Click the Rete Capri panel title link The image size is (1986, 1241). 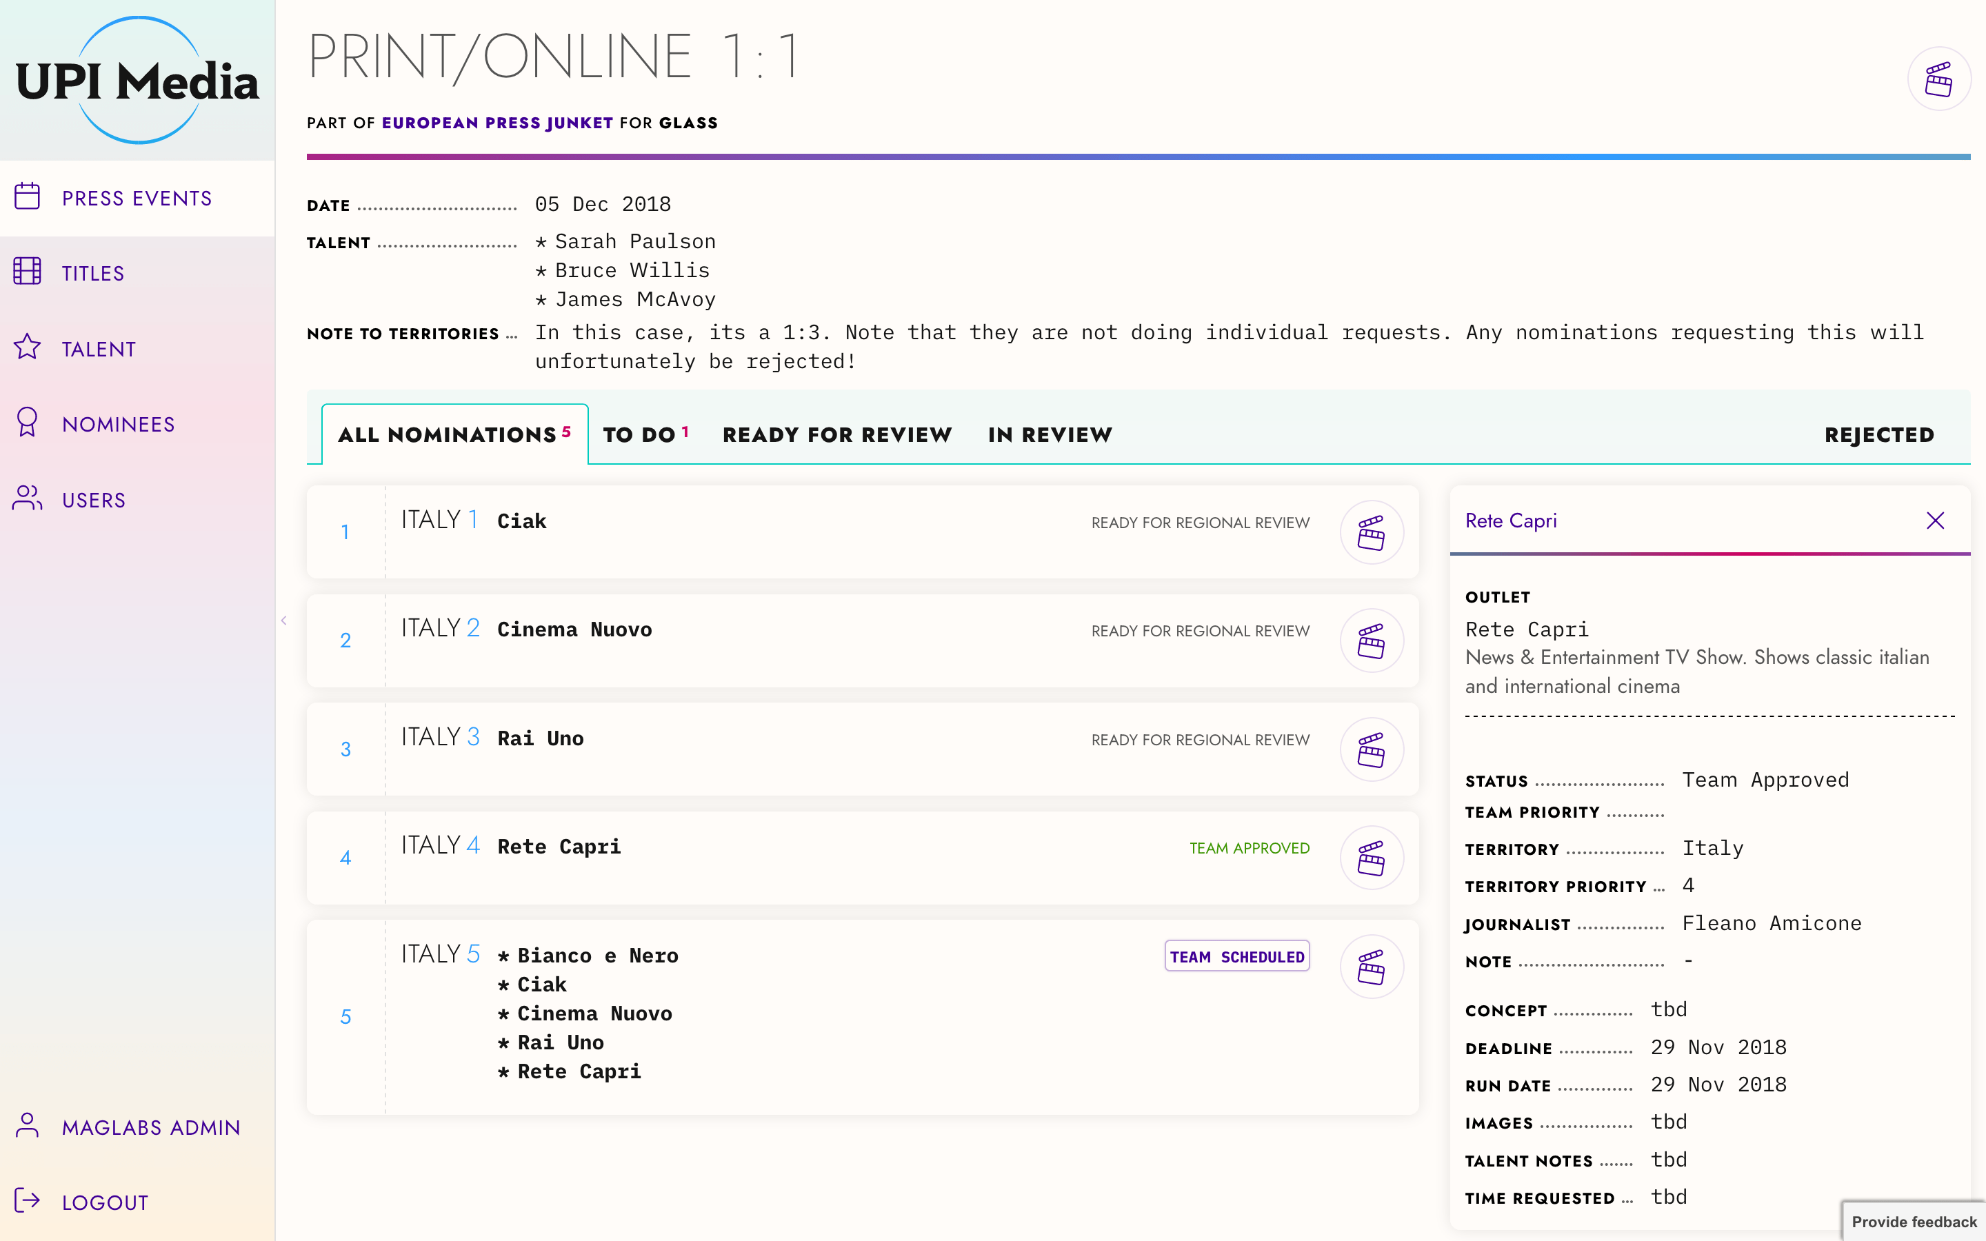pos(1511,521)
